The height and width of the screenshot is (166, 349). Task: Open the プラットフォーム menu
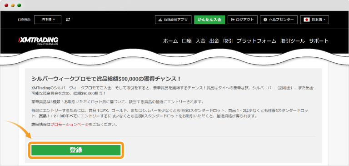coord(256,41)
